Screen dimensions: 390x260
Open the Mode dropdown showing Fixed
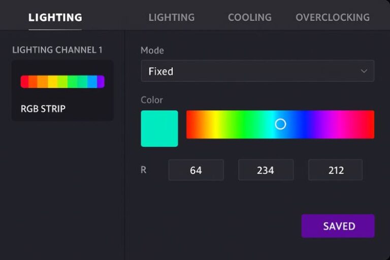tap(257, 71)
